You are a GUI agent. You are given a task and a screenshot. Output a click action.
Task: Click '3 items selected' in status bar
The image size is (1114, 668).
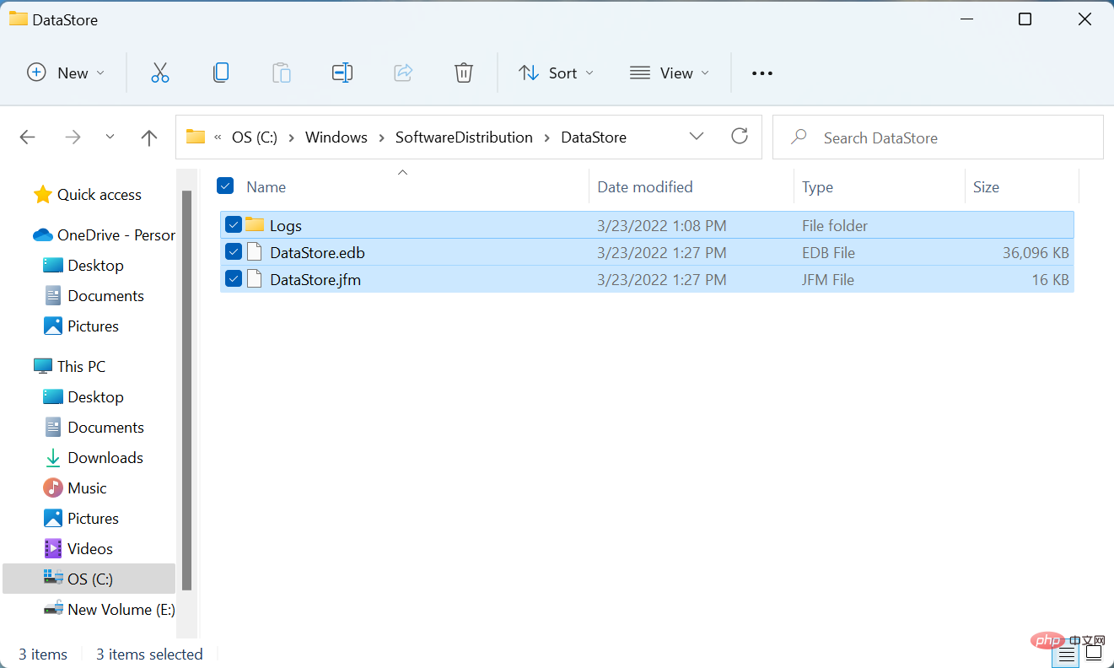[149, 655]
